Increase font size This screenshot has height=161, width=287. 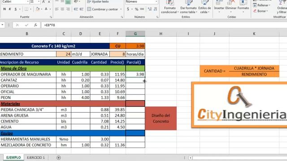(x=43, y=2)
